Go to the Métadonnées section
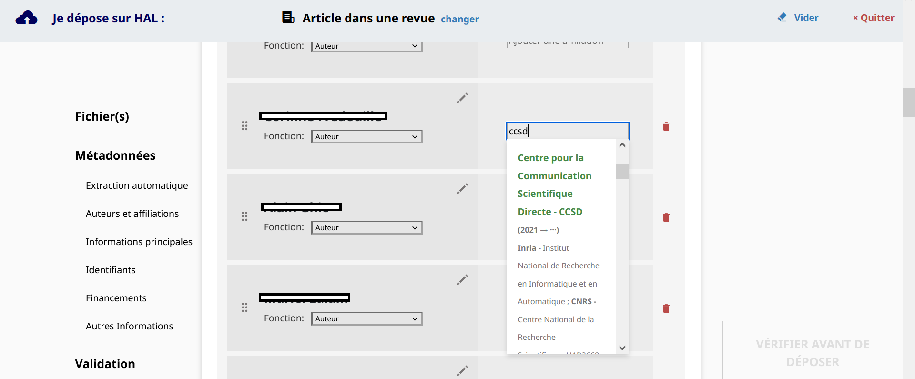Screen dimensions: 915x379 pyautogui.click(x=115, y=155)
